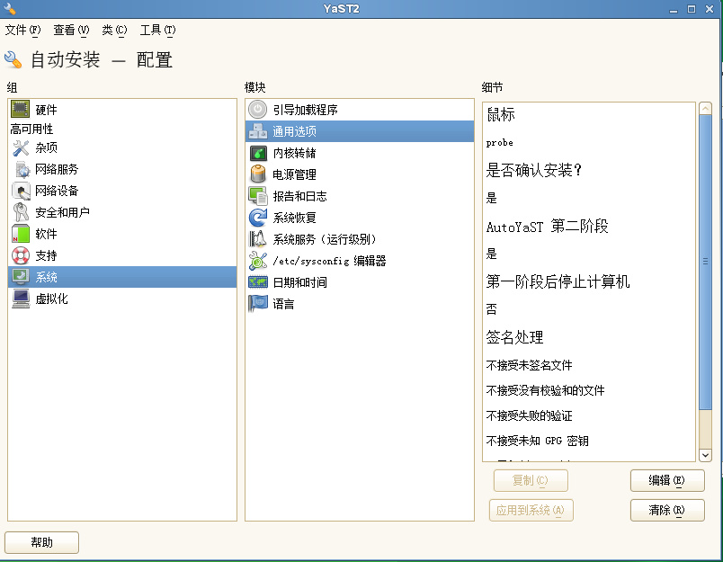The width and height of the screenshot is (723, 562).
Task: Select the 网络服务 group label
Action: 57,169
